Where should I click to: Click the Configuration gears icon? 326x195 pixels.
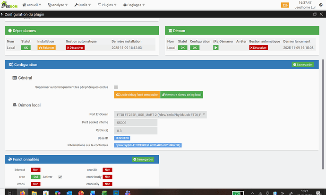11,64
